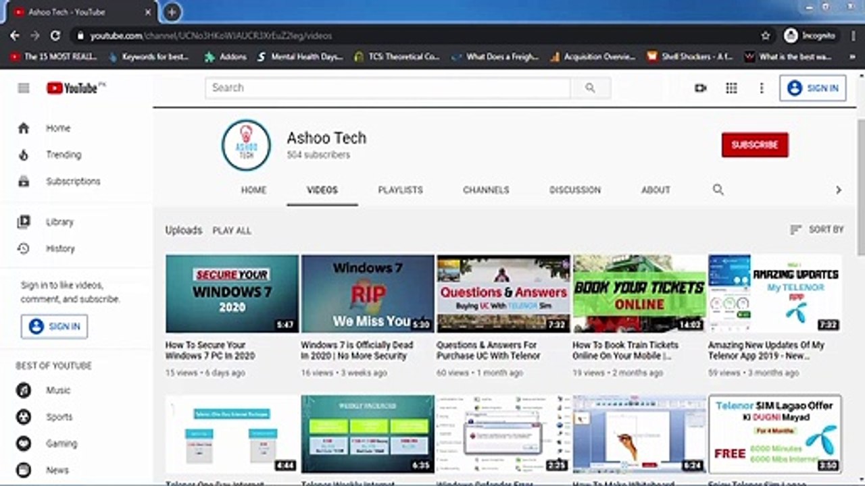Open Secure Your Windows 7 2020 thumbnail

click(232, 294)
